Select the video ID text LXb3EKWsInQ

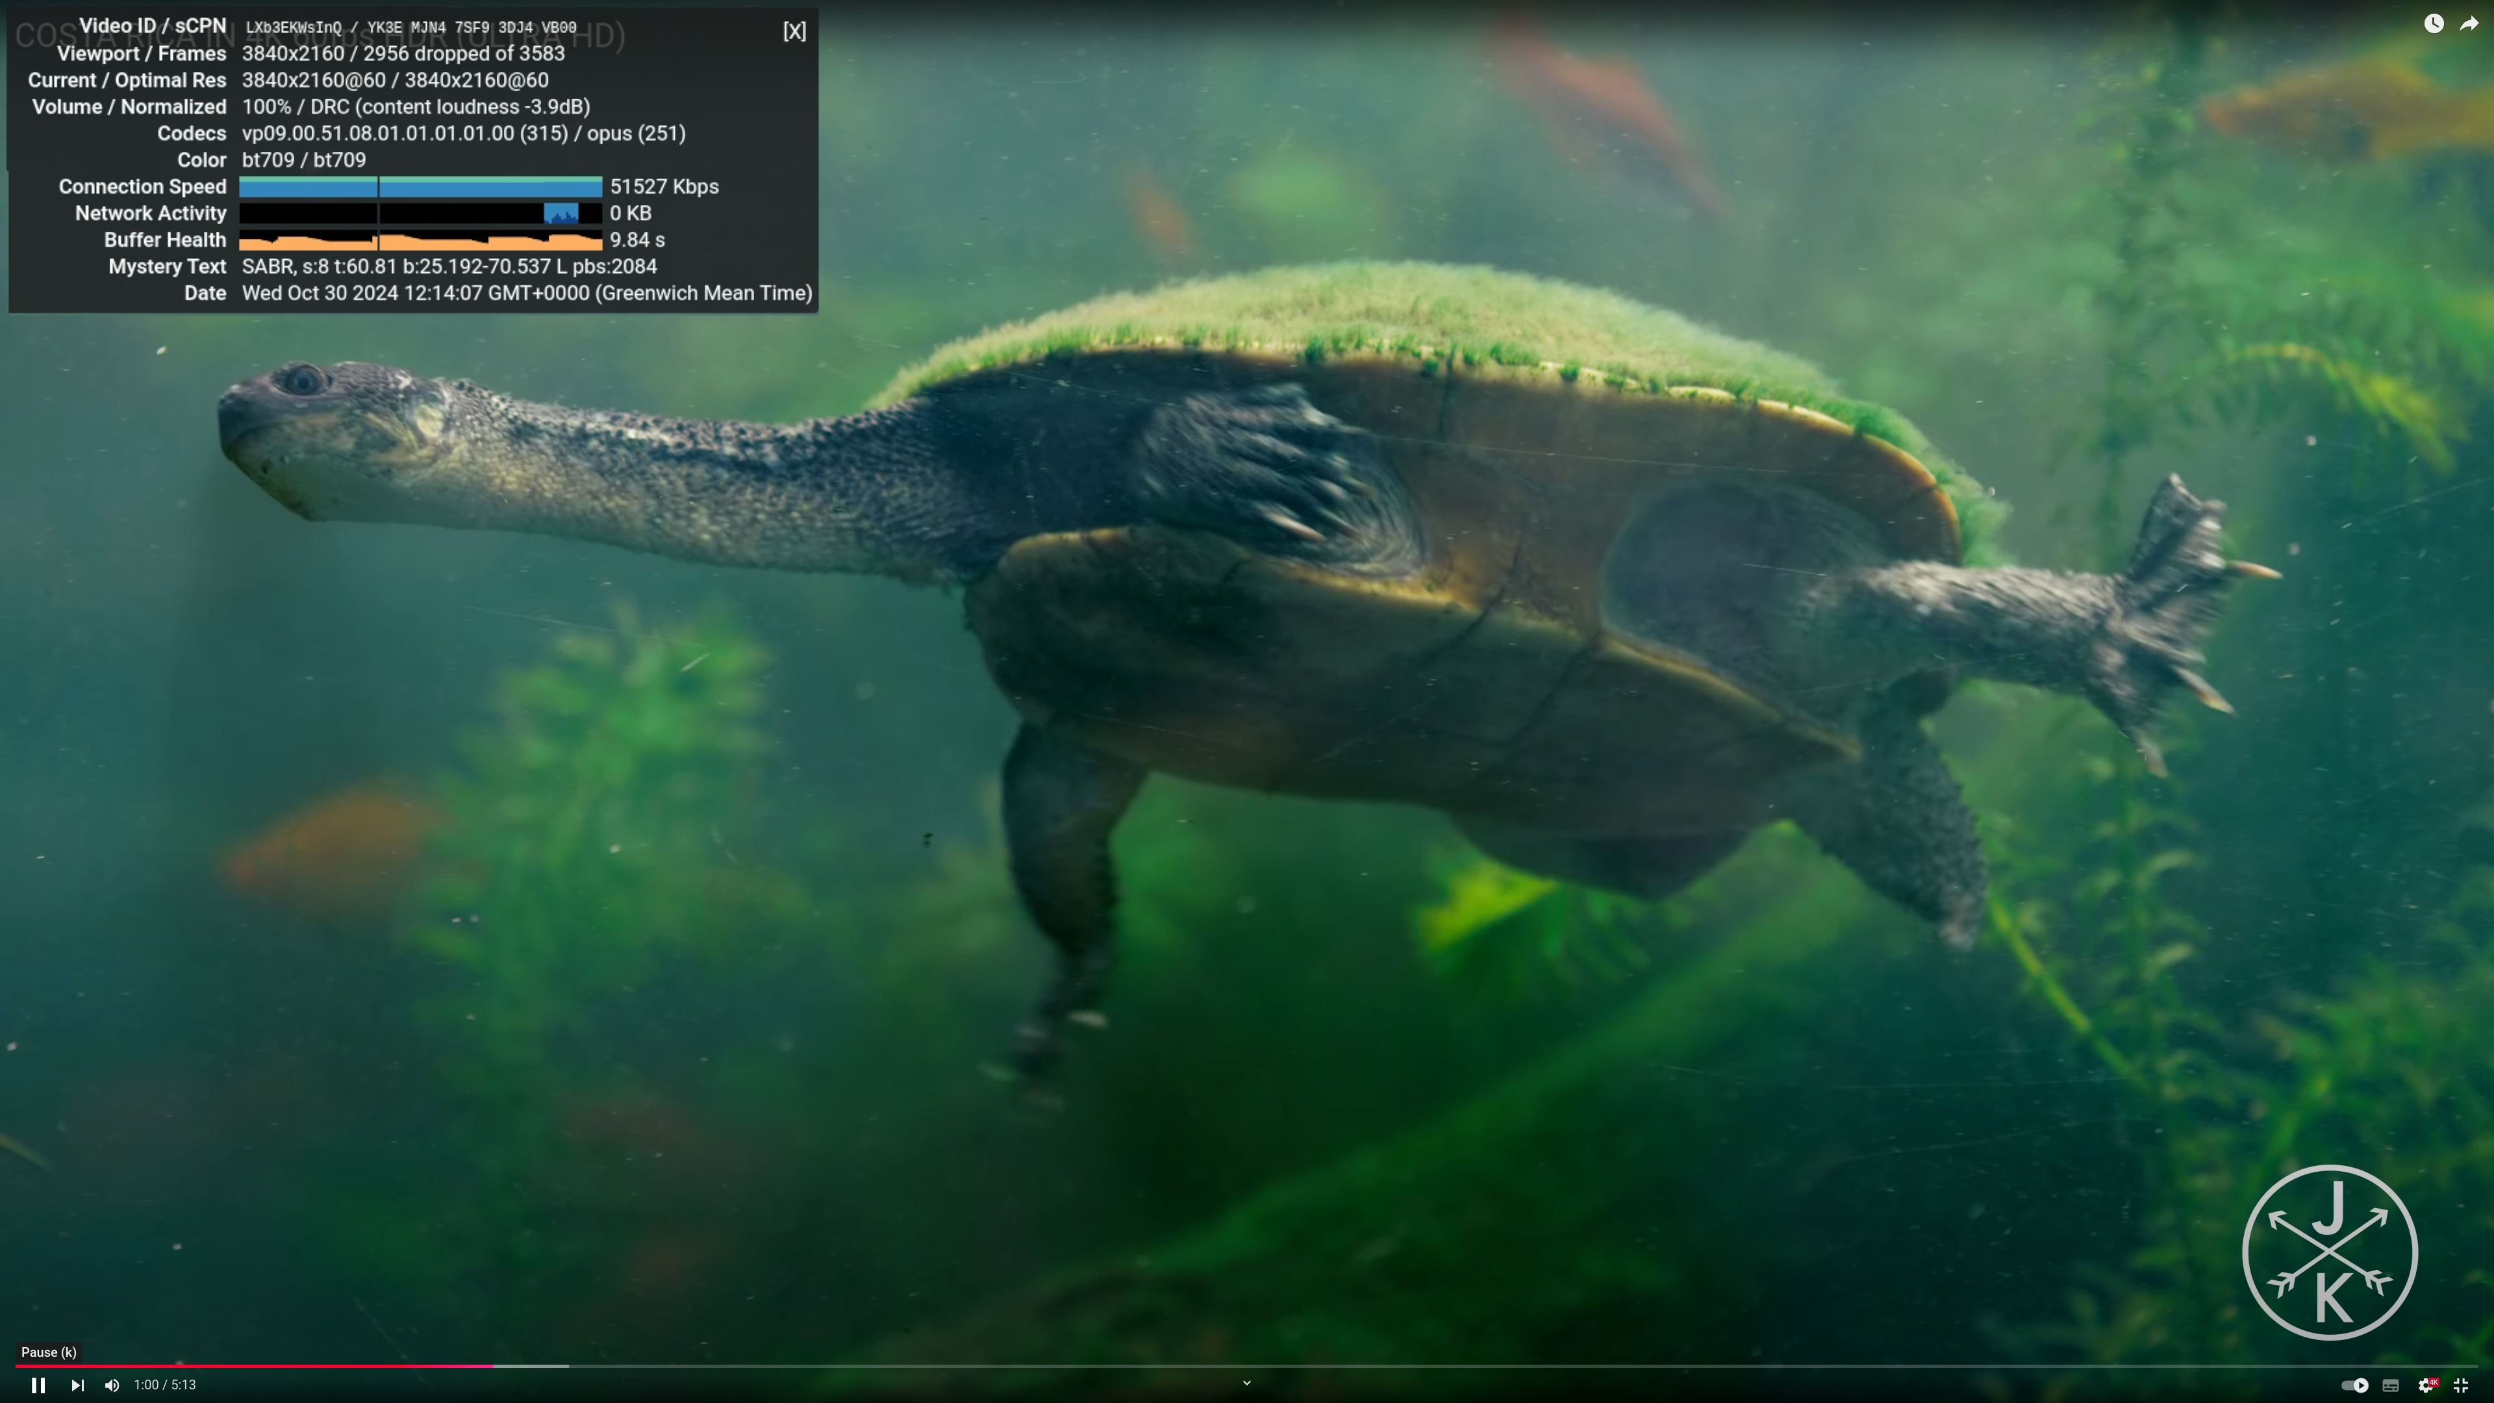pos(294,27)
